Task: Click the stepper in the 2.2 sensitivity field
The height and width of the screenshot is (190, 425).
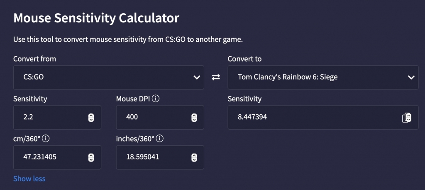Action: tap(91, 118)
